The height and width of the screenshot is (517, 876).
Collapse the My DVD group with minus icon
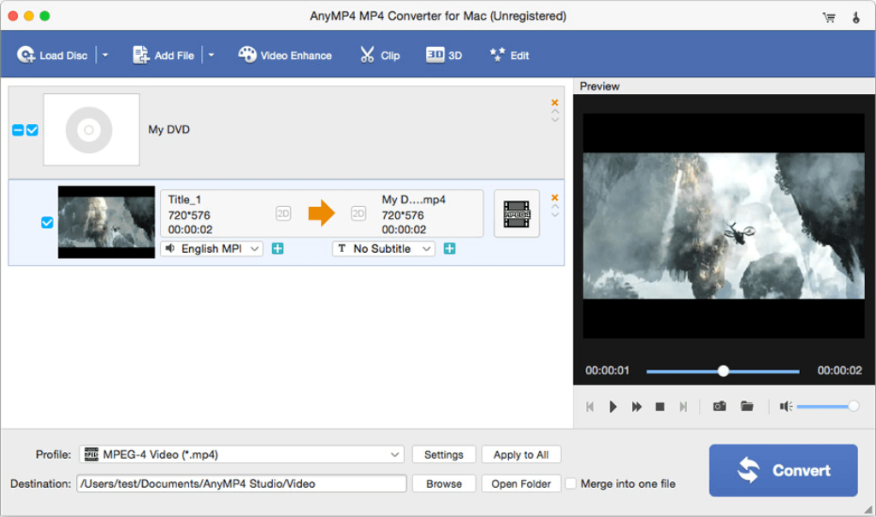18,130
